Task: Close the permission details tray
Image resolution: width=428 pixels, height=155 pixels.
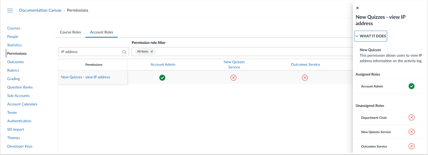Action: [x=357, y=8]
